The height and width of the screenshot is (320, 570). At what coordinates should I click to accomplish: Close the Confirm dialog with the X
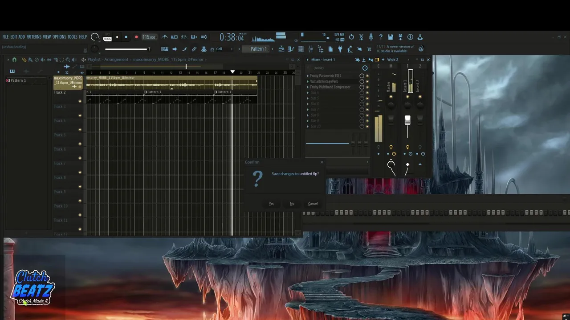(x=322, y=162)
